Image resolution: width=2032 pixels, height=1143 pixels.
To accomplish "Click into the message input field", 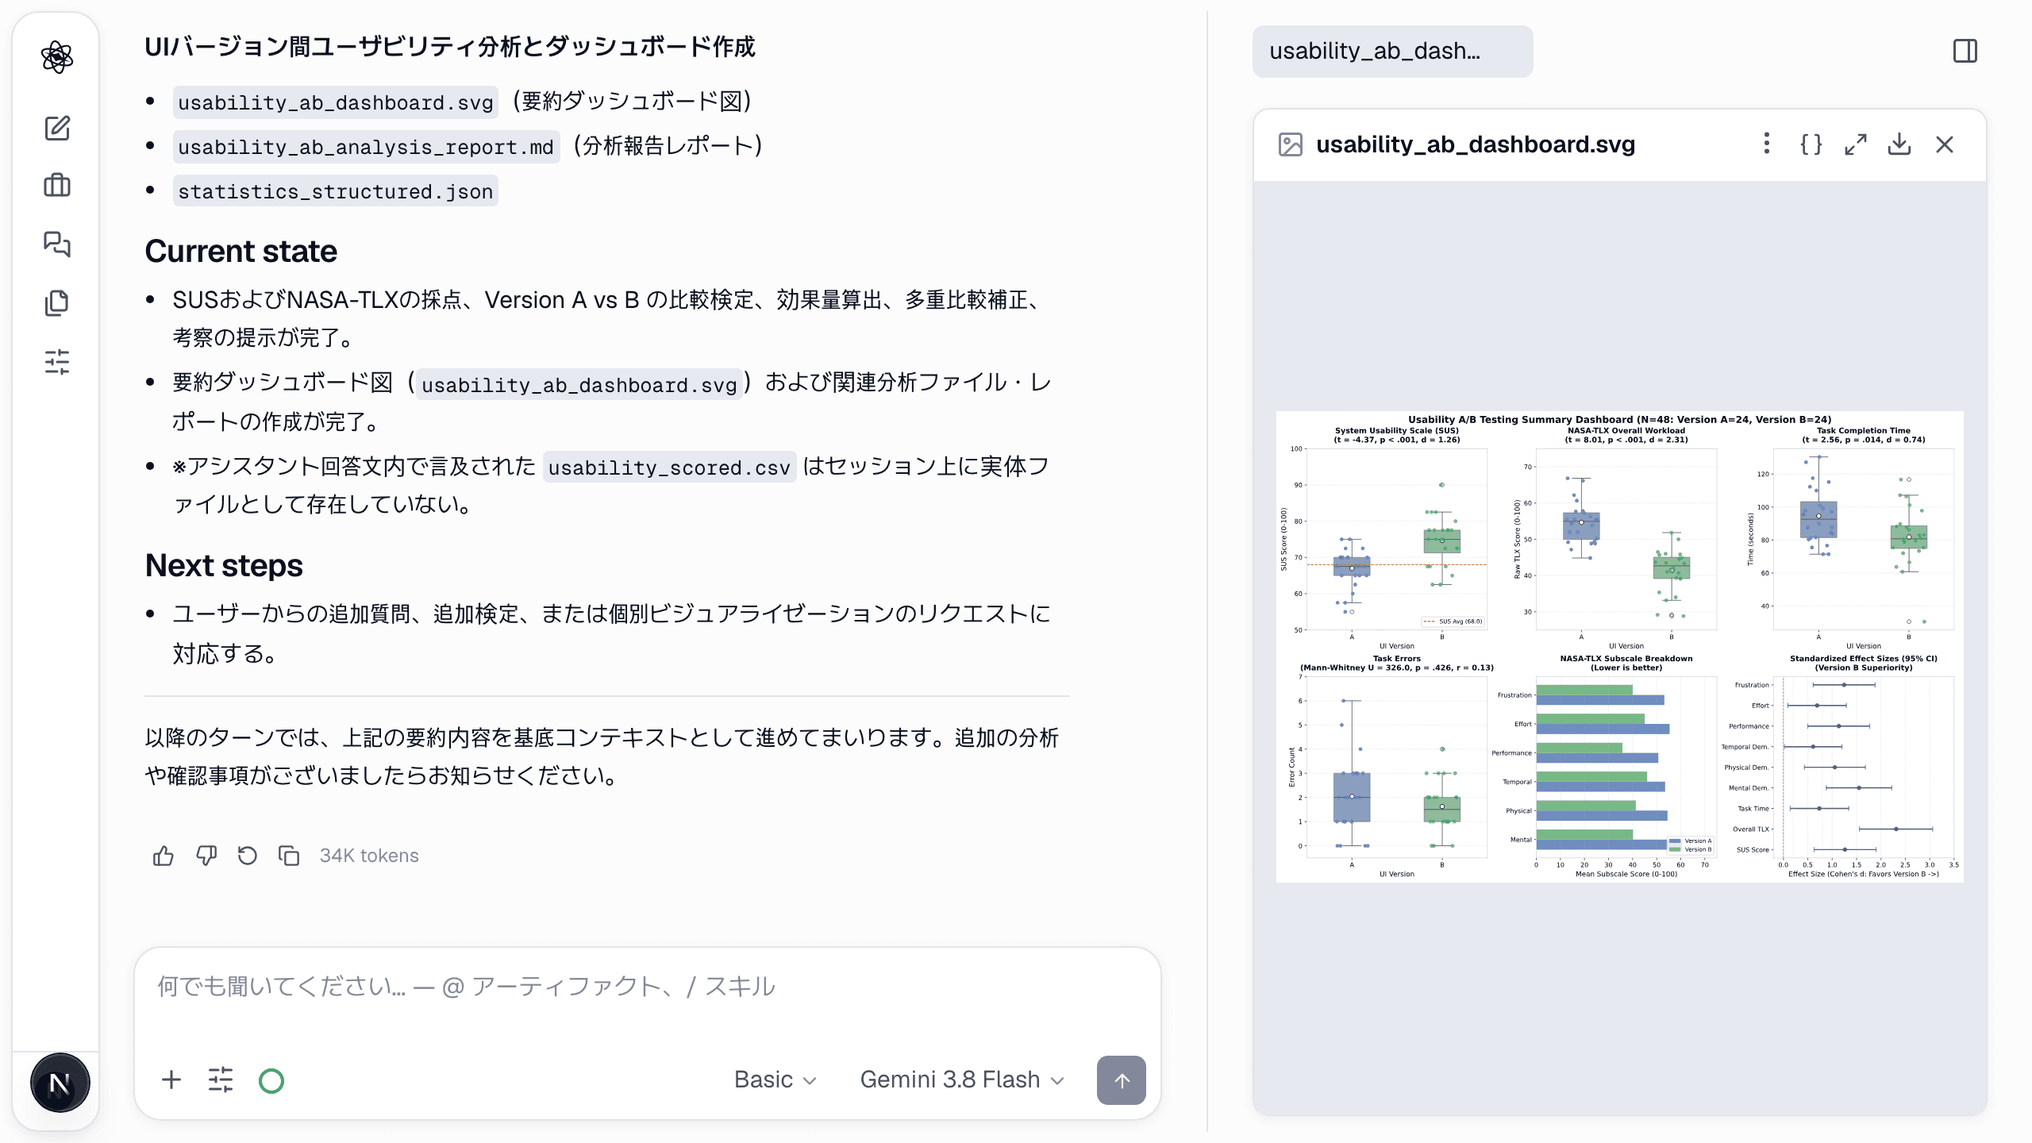I will [647, 987].
